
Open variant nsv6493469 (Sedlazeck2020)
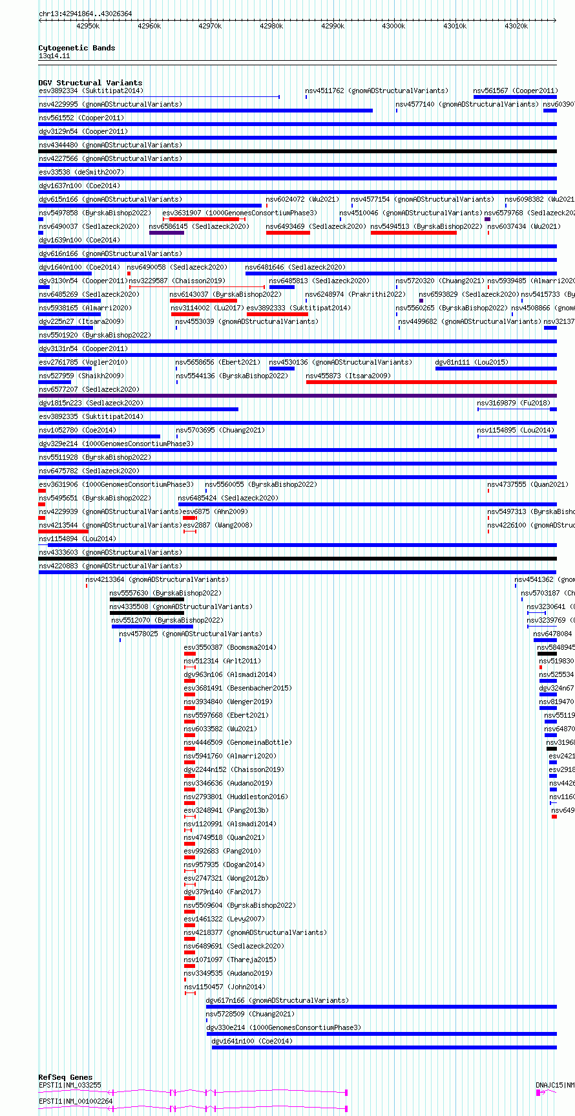316,227
